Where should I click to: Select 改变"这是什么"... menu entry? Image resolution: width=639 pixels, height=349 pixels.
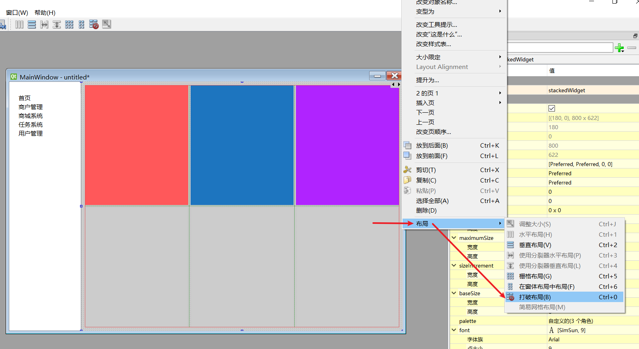(x=454, y=34)
